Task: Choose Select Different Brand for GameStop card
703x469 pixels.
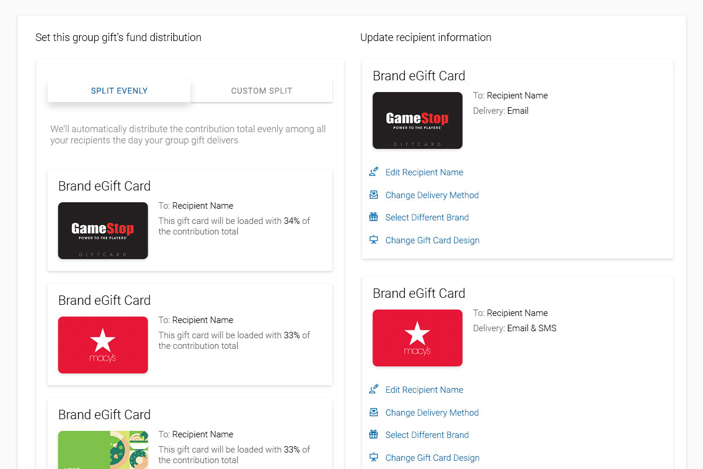Action: click(427, 217)
